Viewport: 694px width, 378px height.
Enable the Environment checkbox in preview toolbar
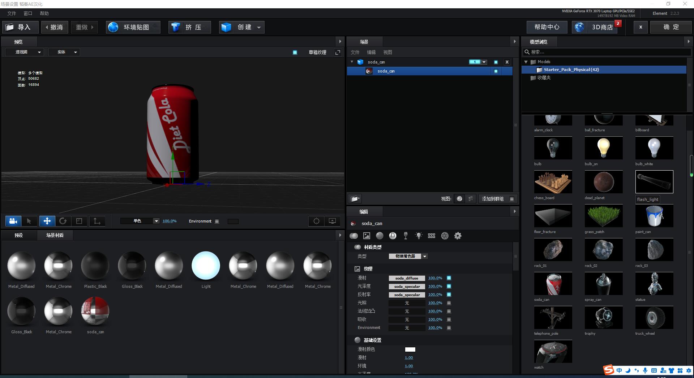pyautogui.click(x=217, y=221)
